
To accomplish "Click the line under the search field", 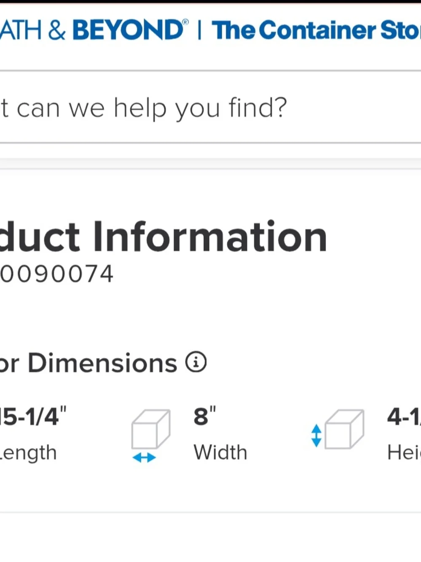I will click(x=210, y=143).
